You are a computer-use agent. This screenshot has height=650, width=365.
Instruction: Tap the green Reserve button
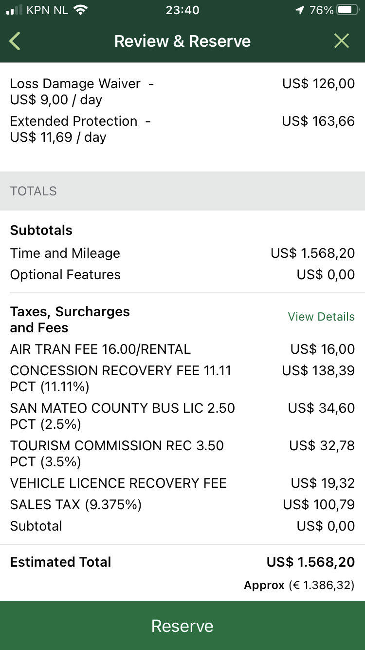click(x=182, y=626)
